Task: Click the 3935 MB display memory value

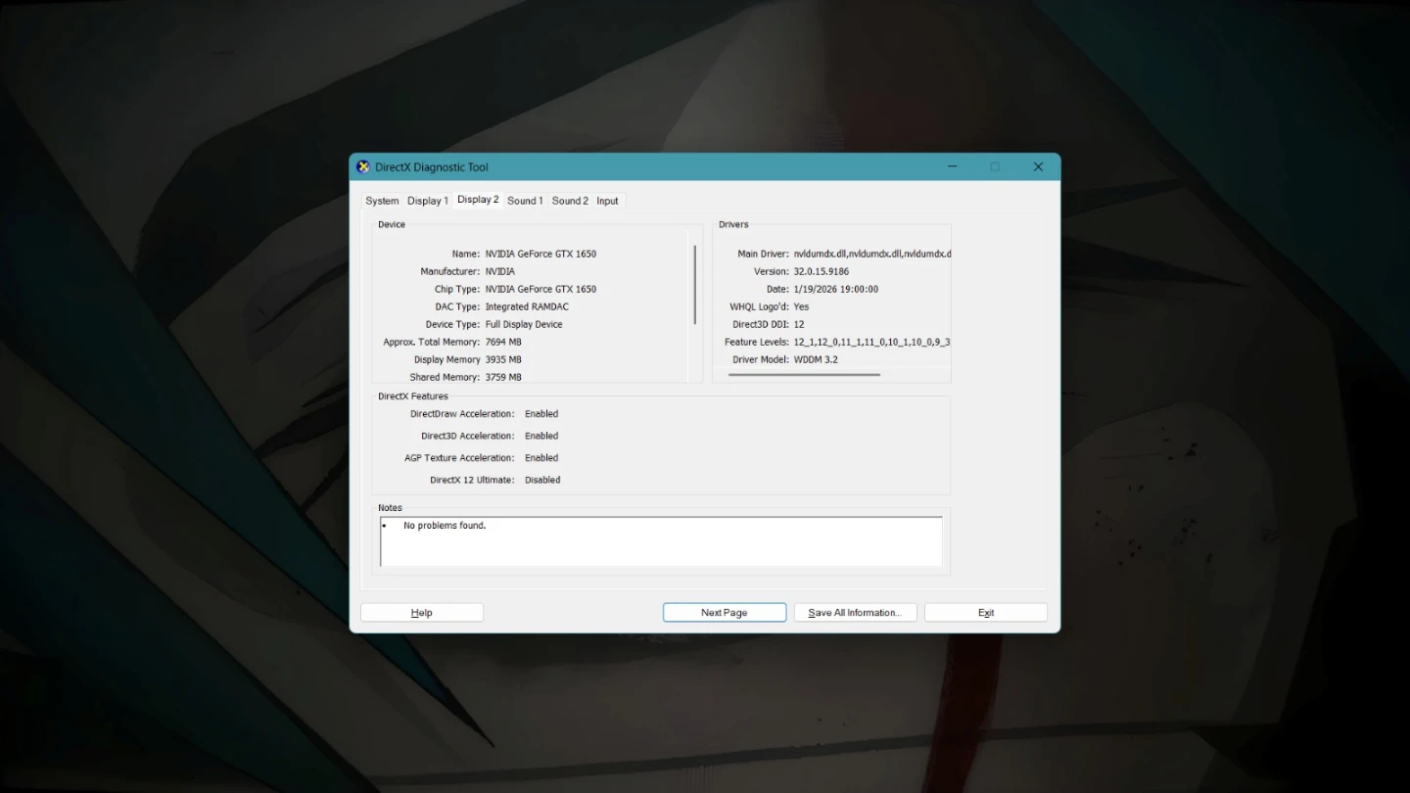Action: pos(503,359)
